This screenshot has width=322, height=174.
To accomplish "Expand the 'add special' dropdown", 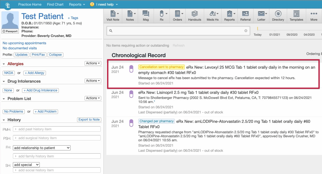I will (x=26, y=165).
